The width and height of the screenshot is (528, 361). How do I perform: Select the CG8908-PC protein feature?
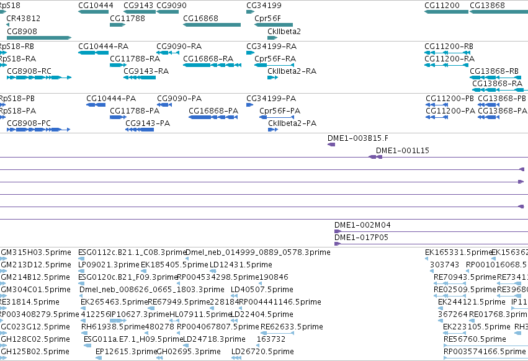(38, 130)
